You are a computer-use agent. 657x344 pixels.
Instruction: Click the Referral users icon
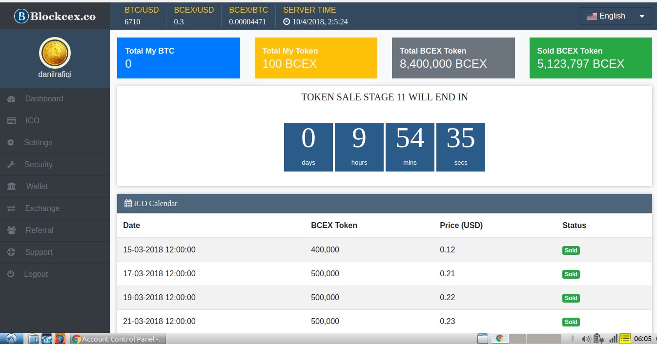[11, 230]
